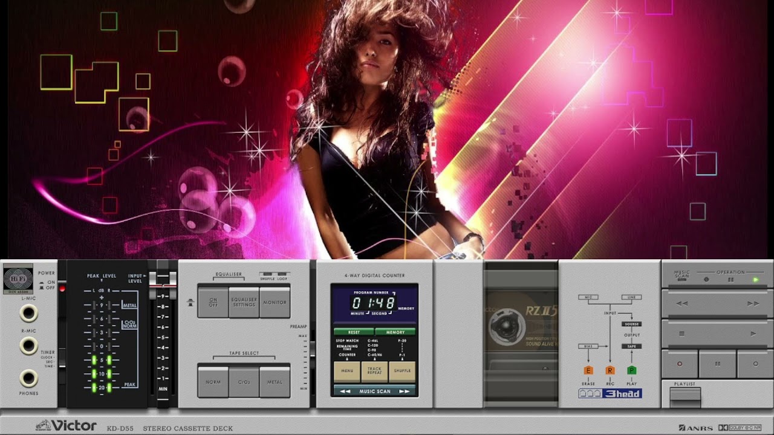The height and width of the screenshot is (435, 774).
Task: Click the red-circle record button
Action: tap(680, 364)
